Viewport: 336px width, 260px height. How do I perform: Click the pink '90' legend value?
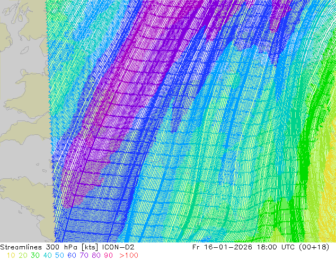(109, 255)
